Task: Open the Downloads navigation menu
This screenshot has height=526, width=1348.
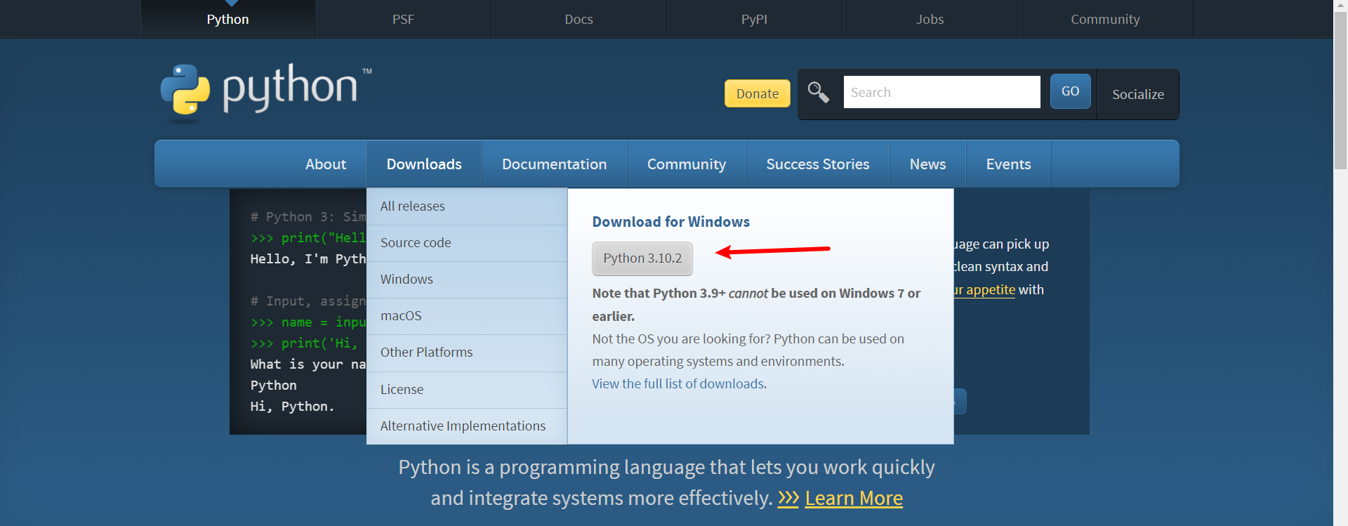Action: point(424,164)
